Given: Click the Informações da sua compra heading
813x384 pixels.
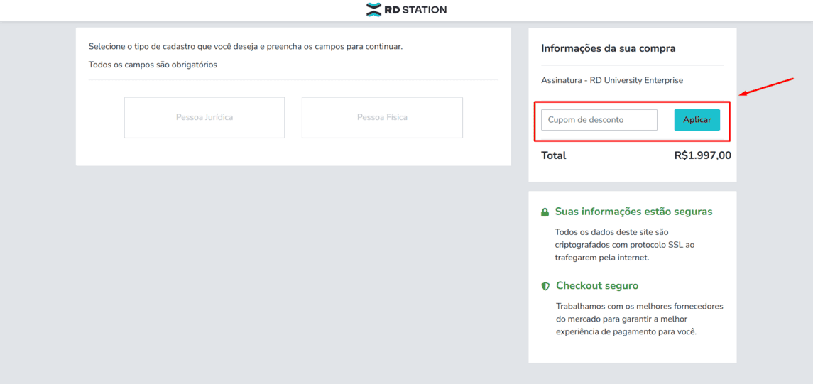Looking at the screenshot, I should tap(609, 49).
